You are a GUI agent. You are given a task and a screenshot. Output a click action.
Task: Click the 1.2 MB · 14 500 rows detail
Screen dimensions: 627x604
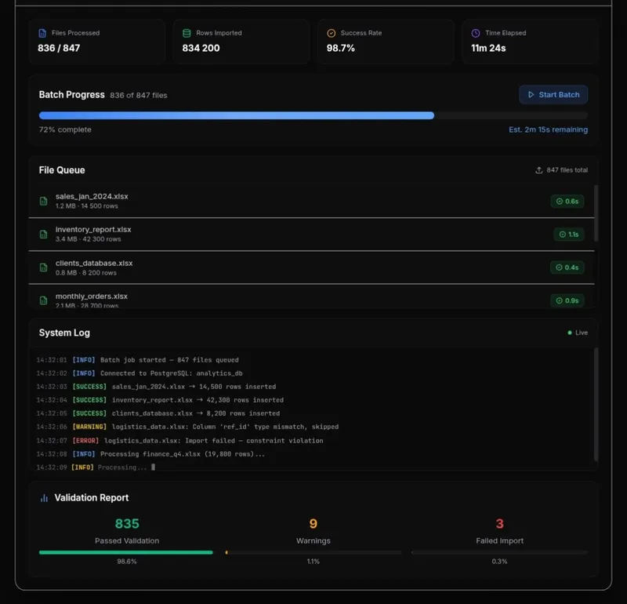pyautogui.click(x=87, y=206)
